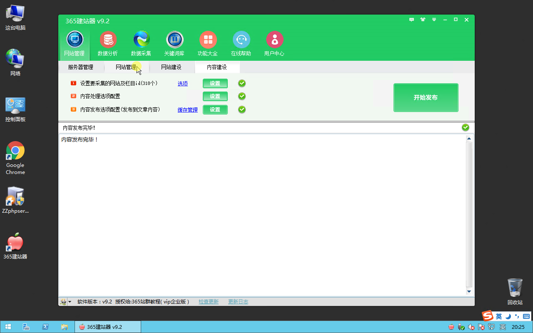
Task: Open the 网站管理 toolbar icon
Action: pyautogui.click(x=75, y=44)
